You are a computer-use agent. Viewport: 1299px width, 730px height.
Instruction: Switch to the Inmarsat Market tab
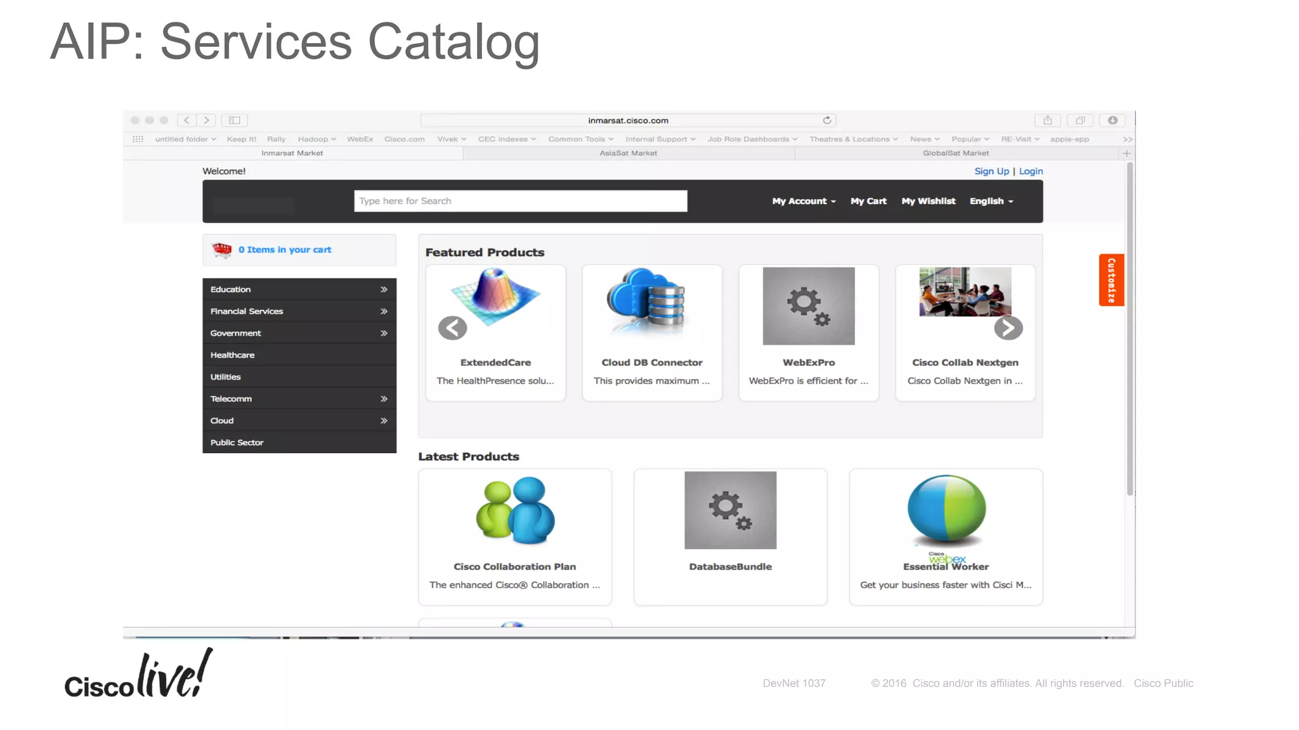click(x=292, y=153)
